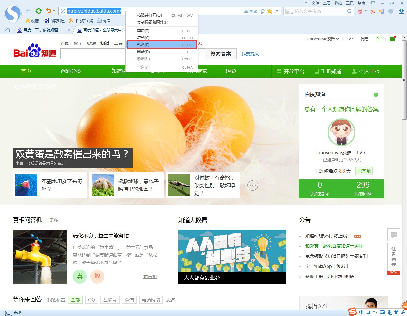This screenshot has height=316, width=407.
Task: Reload the page with green refresh icon
Action: tap(38, 11)
